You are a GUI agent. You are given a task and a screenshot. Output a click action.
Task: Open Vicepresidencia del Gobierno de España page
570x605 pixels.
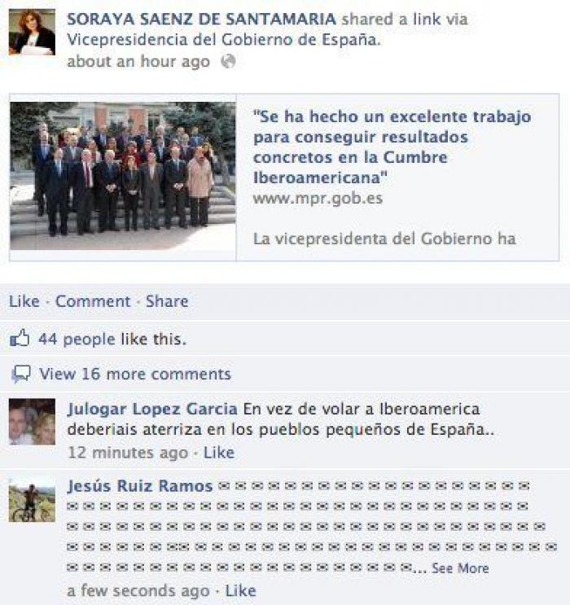[x=224, y=40]
